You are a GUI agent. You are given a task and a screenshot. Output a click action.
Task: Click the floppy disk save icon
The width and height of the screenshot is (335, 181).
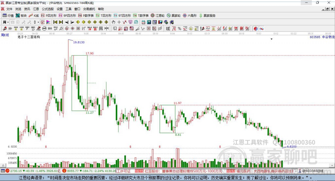pyautogui.click(x=160, y=22)
